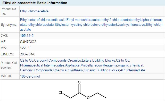Select the Ethyl monochloracetate synonym
The image size is (165, 101).
[84, 20]
